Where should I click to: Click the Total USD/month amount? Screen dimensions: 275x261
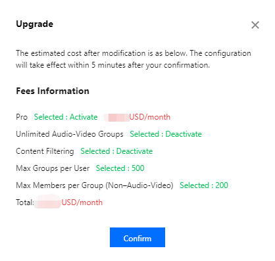click(x=82, y=202)
